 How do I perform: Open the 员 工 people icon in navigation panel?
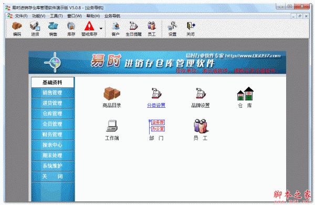point(201,126)
